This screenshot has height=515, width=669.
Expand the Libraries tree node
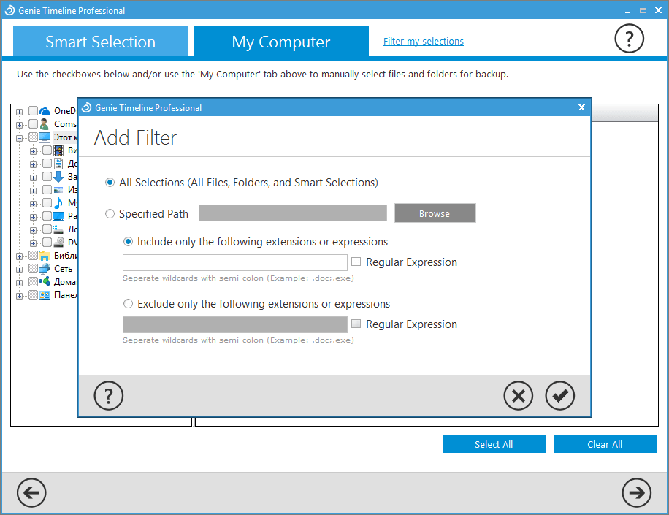[19, 256]
